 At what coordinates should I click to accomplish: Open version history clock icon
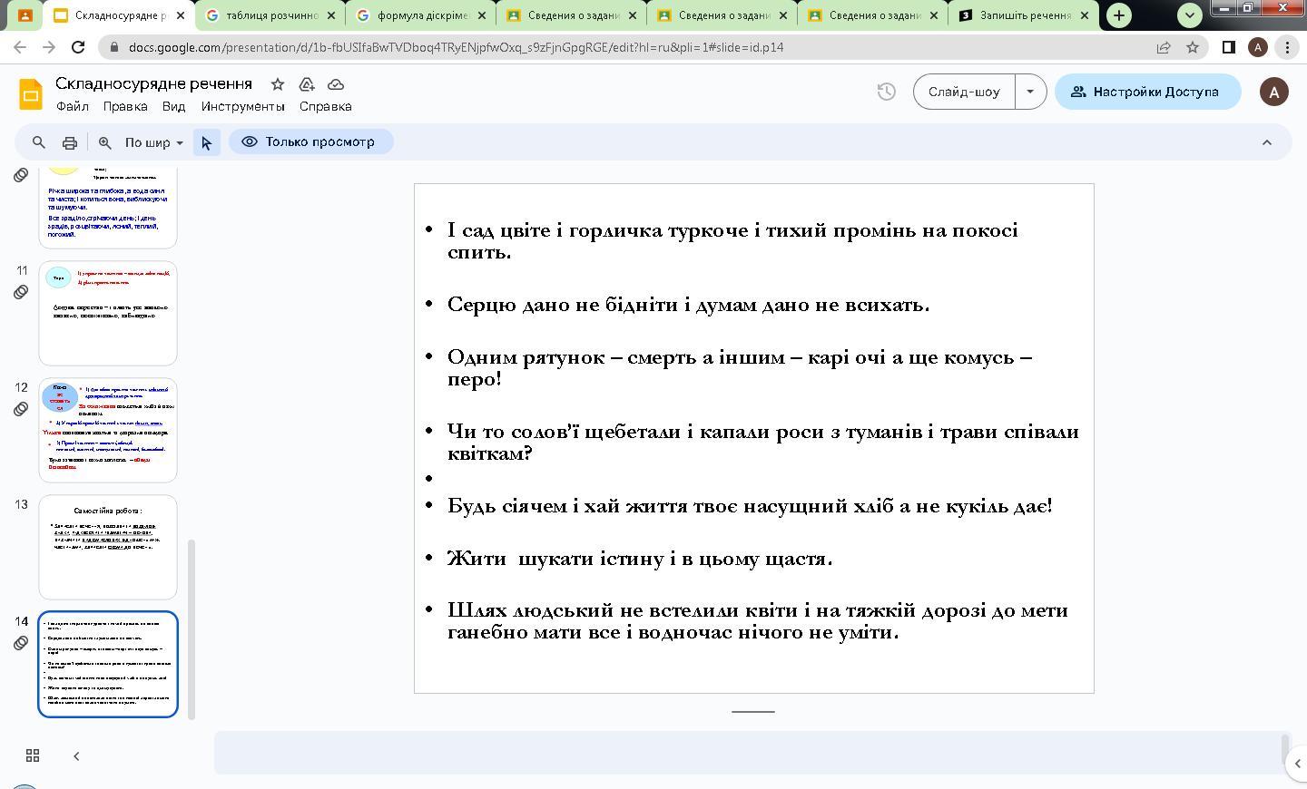coord(887,92)
